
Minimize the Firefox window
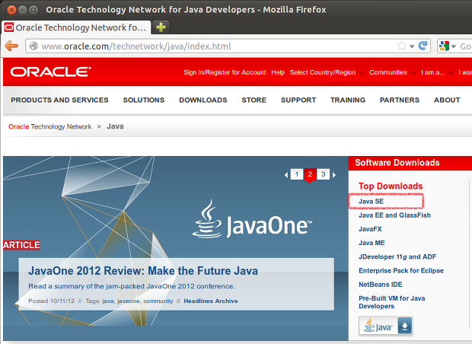[23, 10]
